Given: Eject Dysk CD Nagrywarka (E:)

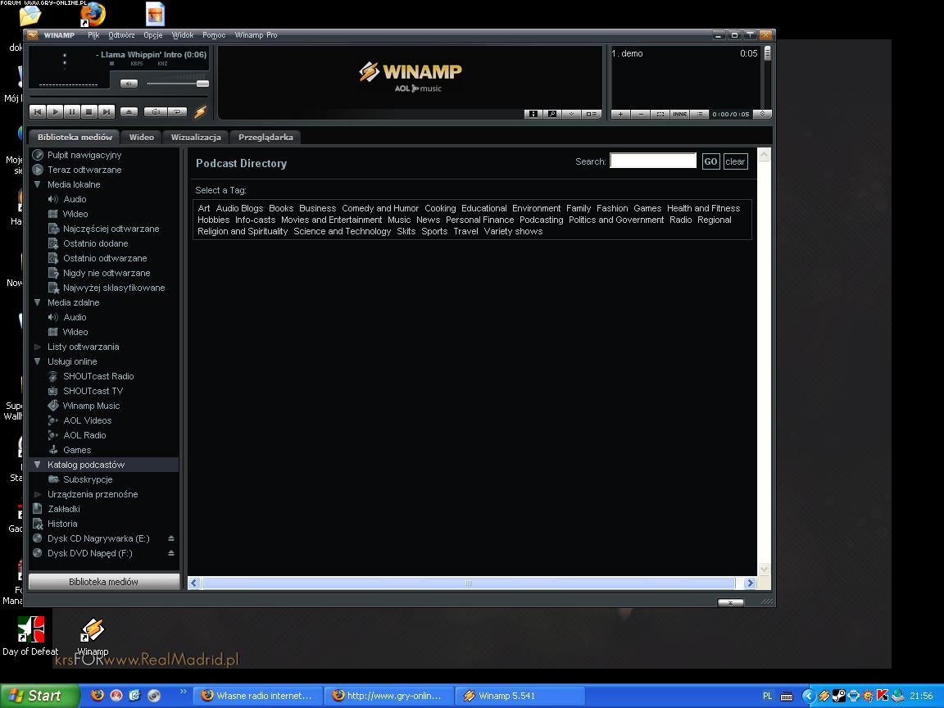Looking at the screenshot, I should pos(171,538).
